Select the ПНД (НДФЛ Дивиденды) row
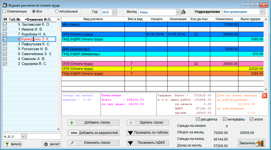Viewport: 271px width, 150px height. [162, 54]
